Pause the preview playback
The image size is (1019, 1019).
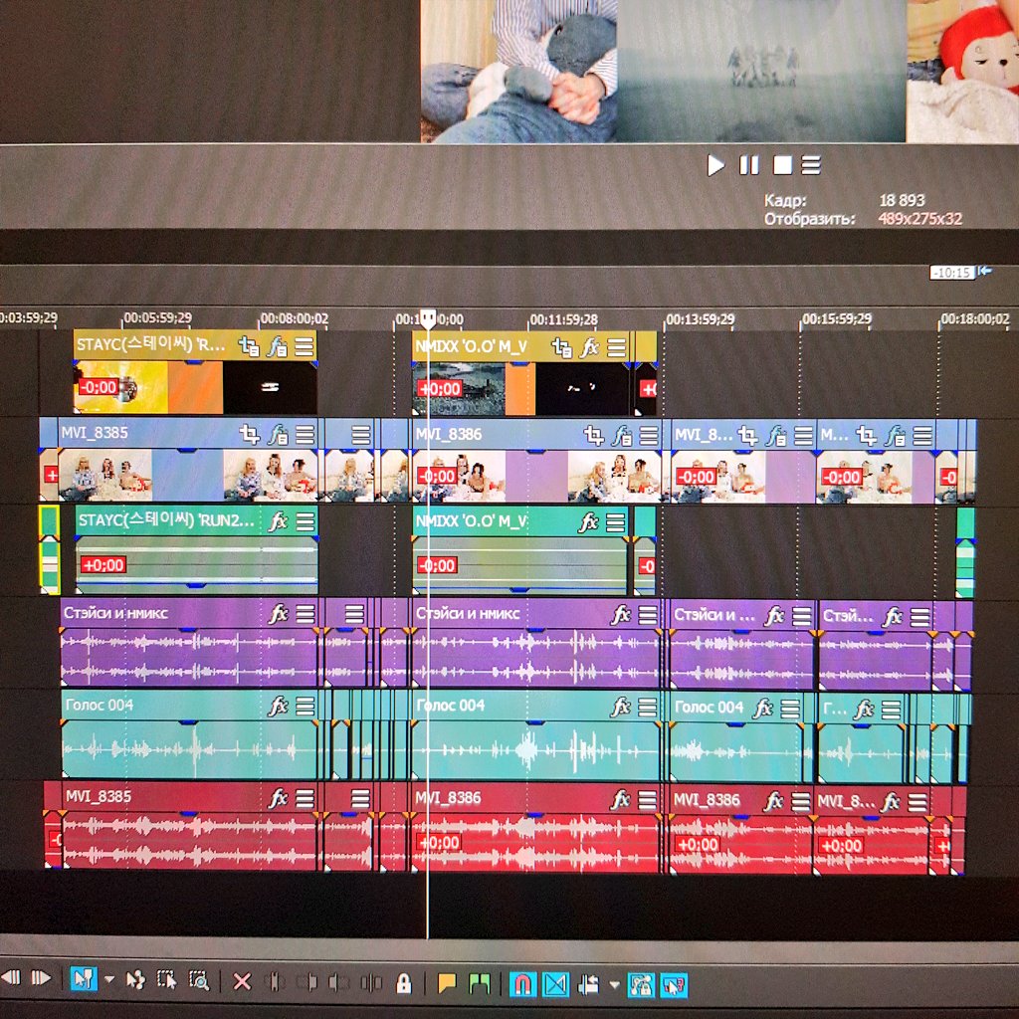(749, 165)
